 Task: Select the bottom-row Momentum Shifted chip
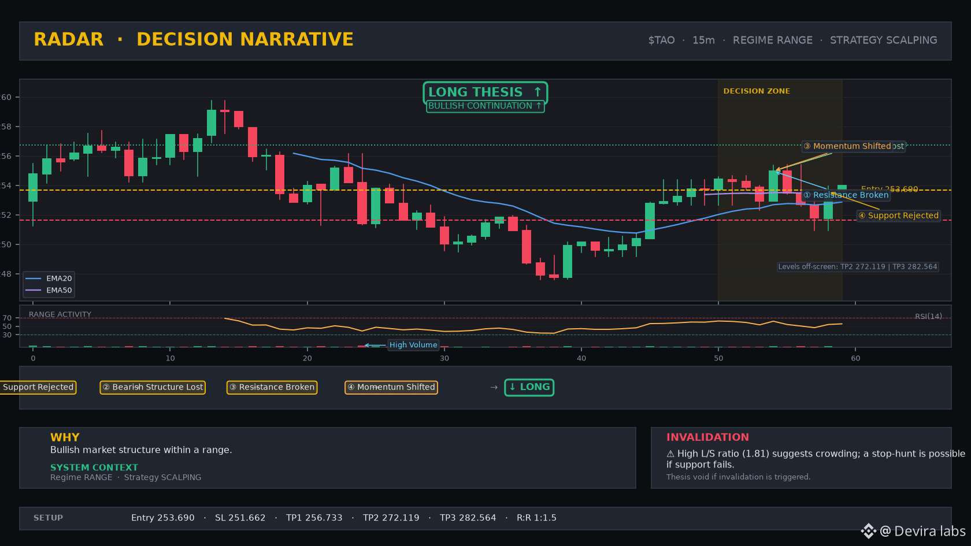pyautogui.click(x=391, y=387)
